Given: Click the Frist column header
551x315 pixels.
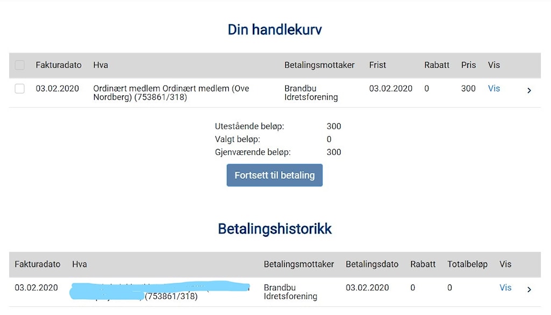Looking at the screenshot, I should pyautogui.click(x=378, y=65).
